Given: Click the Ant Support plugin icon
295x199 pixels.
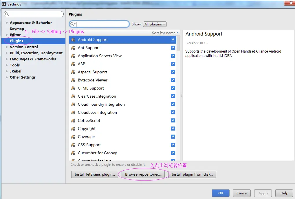Looking at the screenshot, I should [x=73, y=48].
